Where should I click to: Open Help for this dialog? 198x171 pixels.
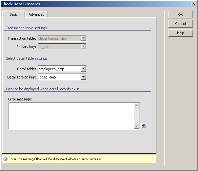[x=180, y=33]
